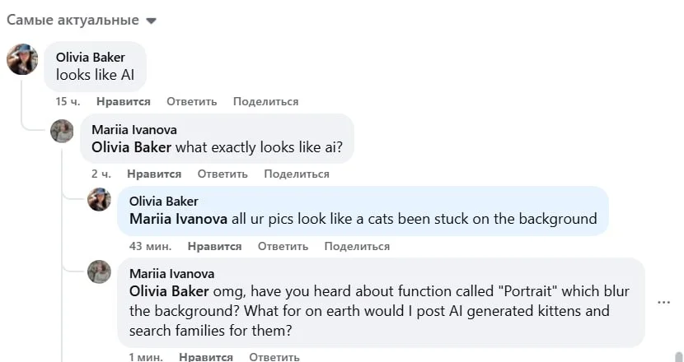684x362 pixels.
Task: Click Mariia Ivanova's avatar on first reply
Action: click(x=62, y=131)
